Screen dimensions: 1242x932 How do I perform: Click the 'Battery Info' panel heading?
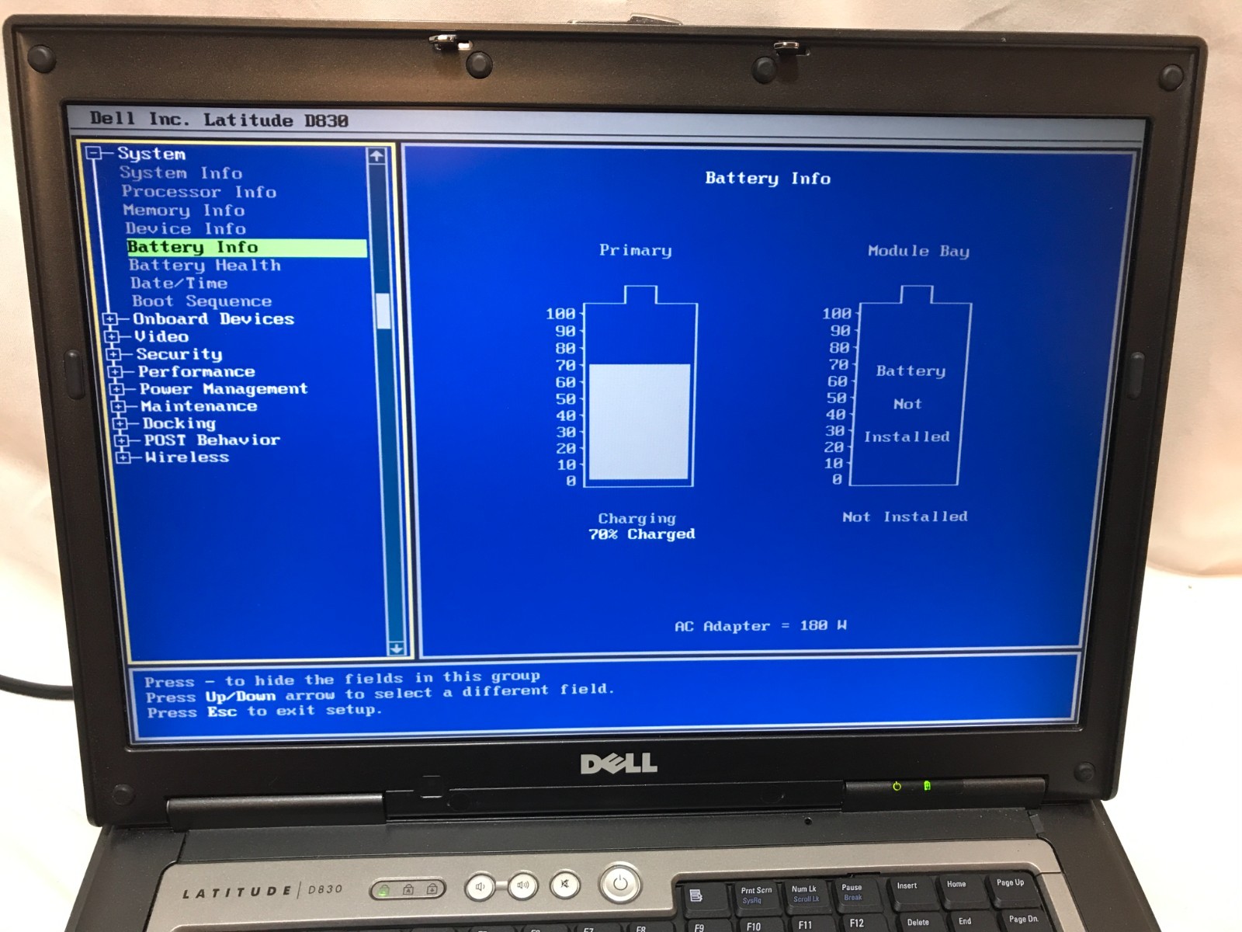(x=768, y=179)
